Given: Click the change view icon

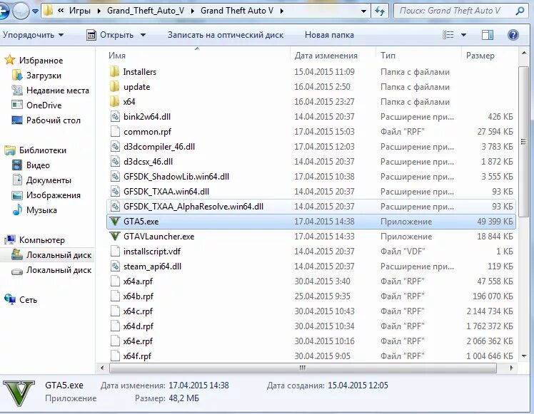Looking at the screenshot, I should coord(448,35).
